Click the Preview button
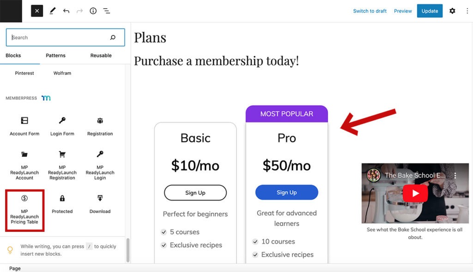 (403, 11)
